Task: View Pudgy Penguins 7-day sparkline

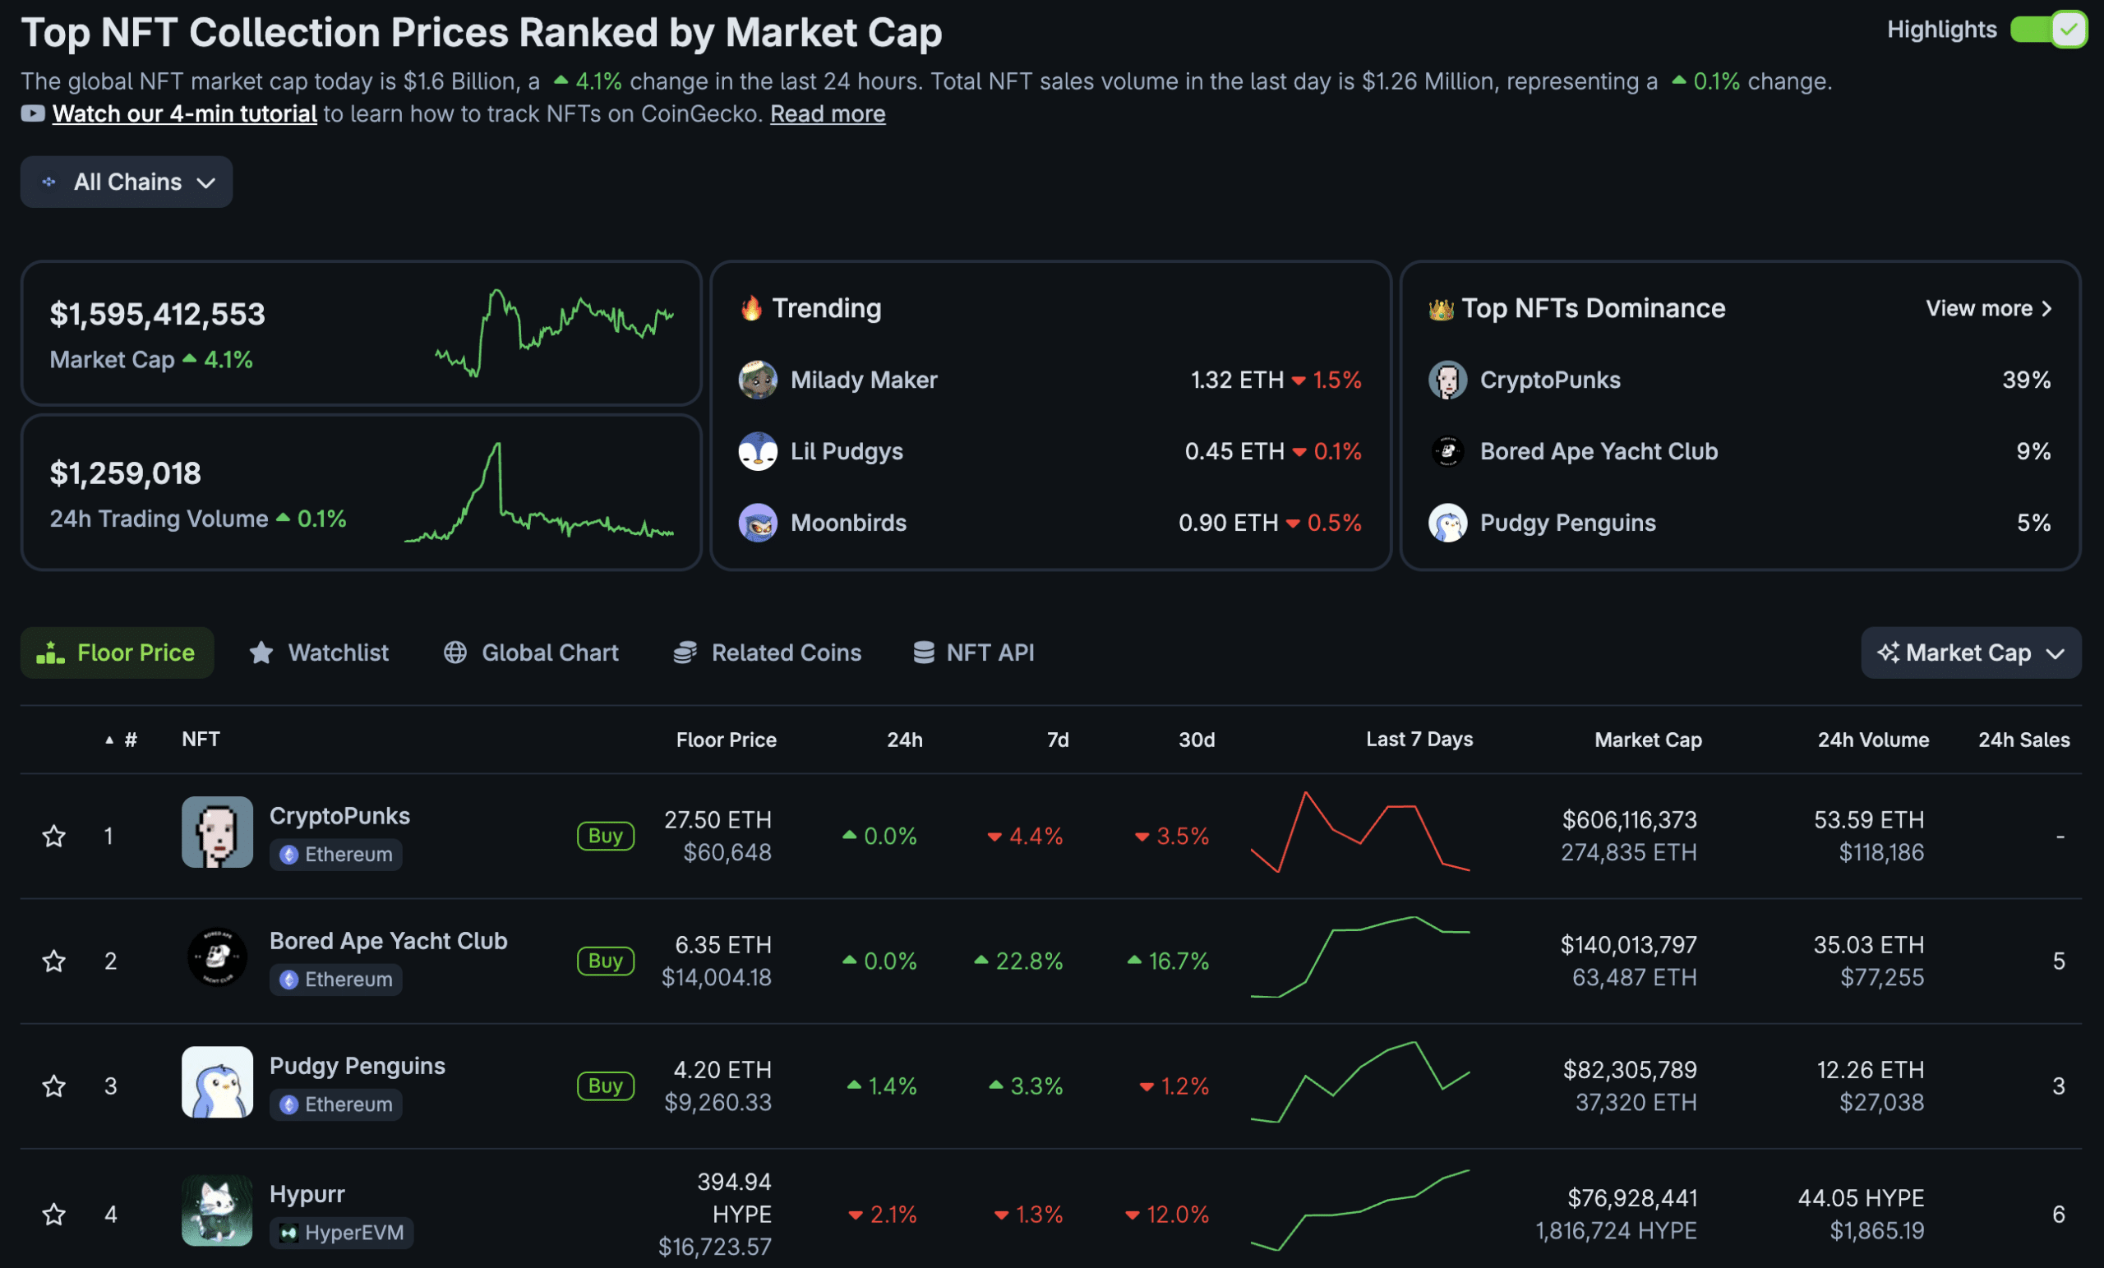Action: tap(1360, 1083)
